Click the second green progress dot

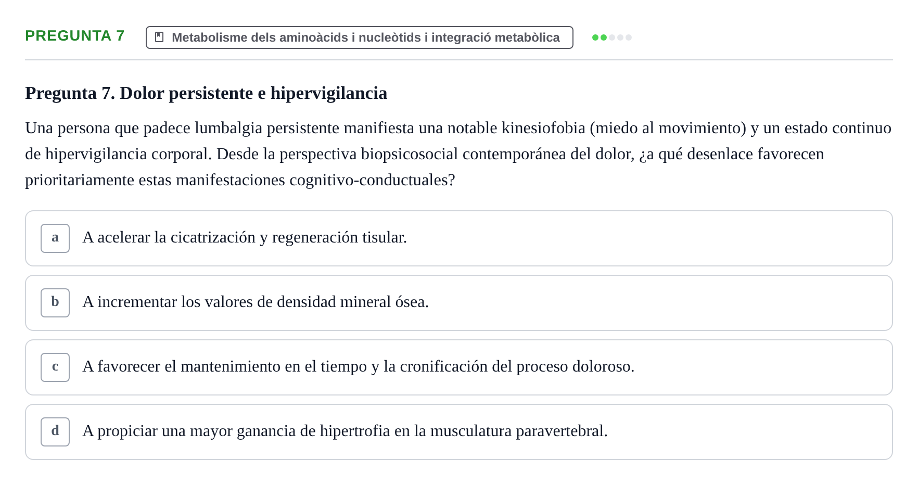click(x=604, y=37)
